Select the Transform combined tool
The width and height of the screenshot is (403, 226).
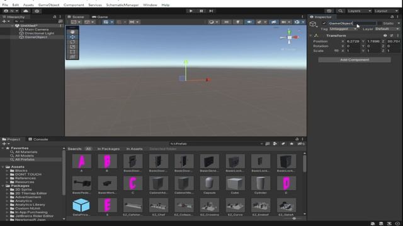(x=72, y=56)
